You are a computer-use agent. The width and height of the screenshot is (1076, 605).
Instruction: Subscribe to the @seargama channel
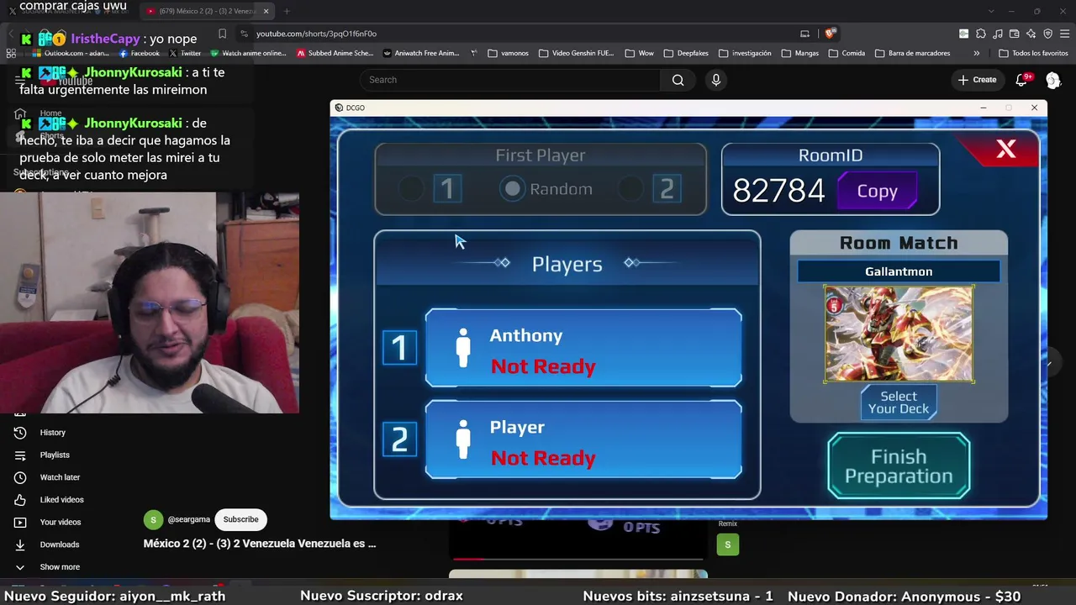[x=240, y=519]
